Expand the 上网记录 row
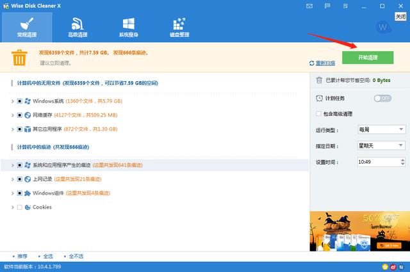410x272 pixels. click(12, 179)
